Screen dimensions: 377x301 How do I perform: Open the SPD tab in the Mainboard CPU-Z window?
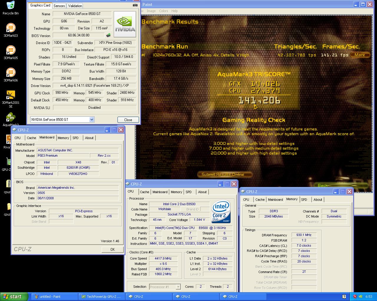click(x=76, y=138)
